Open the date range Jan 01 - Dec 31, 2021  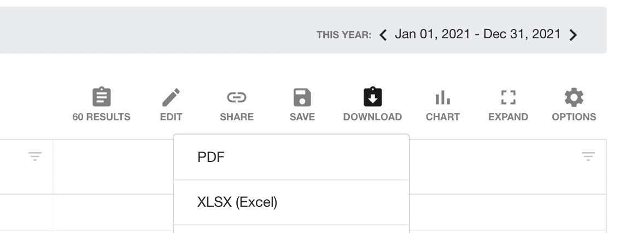tap(478, 34)
